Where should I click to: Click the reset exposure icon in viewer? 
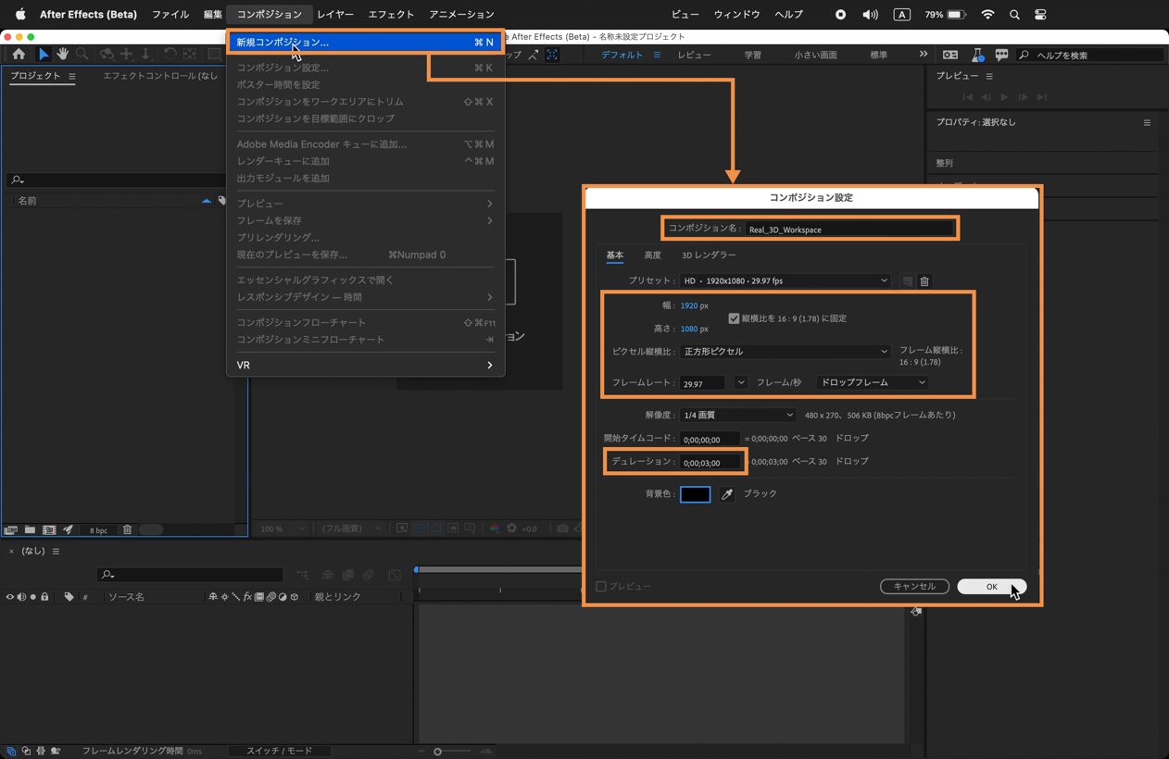(511, 529)
